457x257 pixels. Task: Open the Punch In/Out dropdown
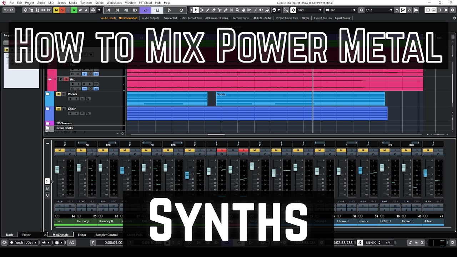click(24, 243)
